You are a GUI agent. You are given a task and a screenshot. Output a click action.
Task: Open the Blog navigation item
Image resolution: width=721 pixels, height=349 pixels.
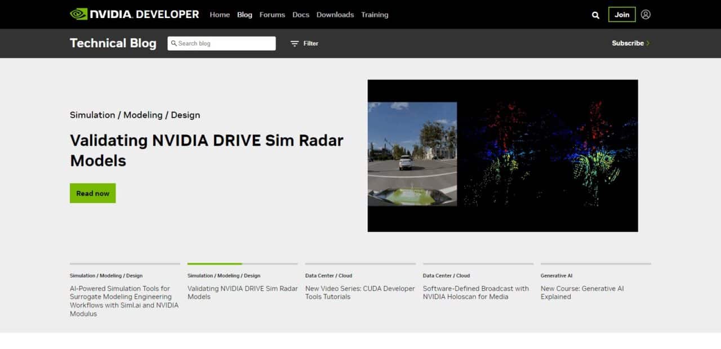[x=244, y=15]
